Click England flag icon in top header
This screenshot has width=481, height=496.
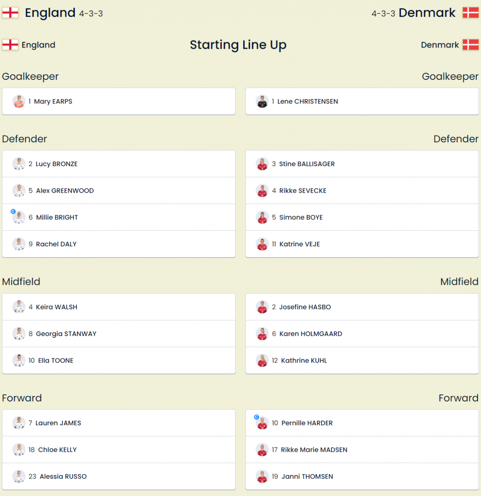(10, 13)
